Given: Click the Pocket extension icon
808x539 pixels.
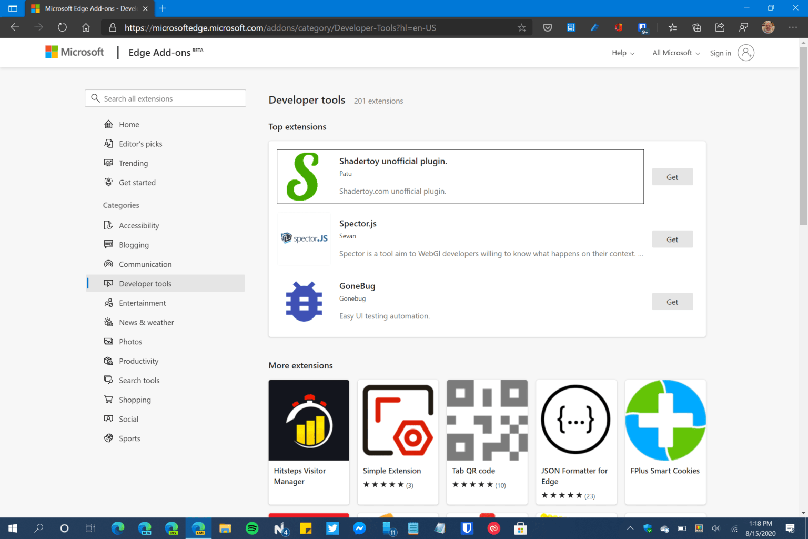Looking at the screenshot, I should point(547,27).
